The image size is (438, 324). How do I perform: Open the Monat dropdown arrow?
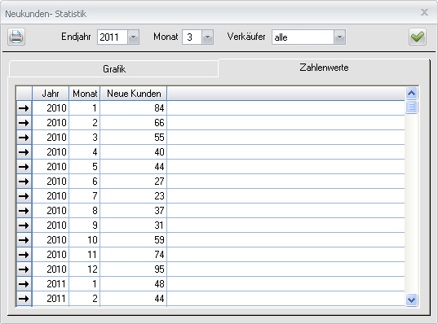[x=207, y=37]
